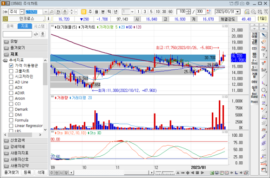Click the refresh icon beside the indicator search box
The image size is (270, 178).
36,34
